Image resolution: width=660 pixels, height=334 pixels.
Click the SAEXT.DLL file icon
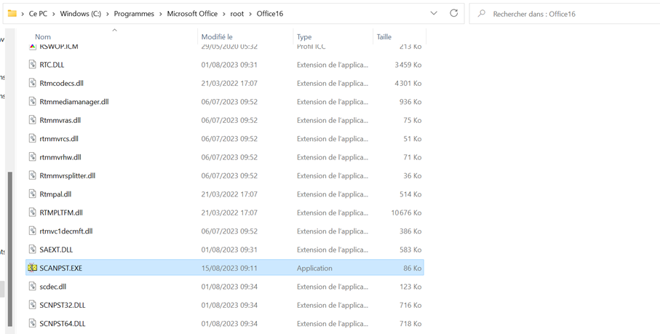pyautogui.click(x=33, y=250)
